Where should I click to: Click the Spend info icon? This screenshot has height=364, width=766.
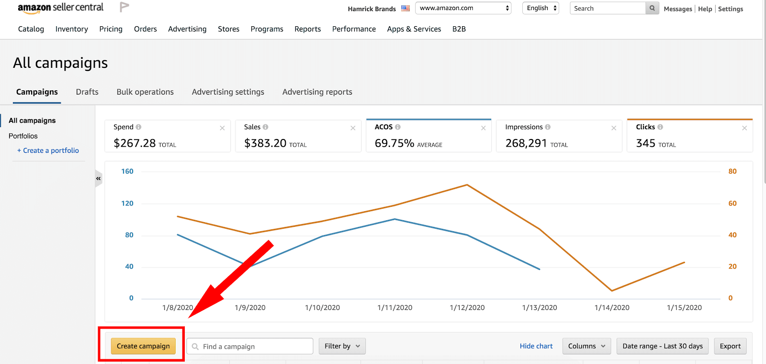[138, 127]
